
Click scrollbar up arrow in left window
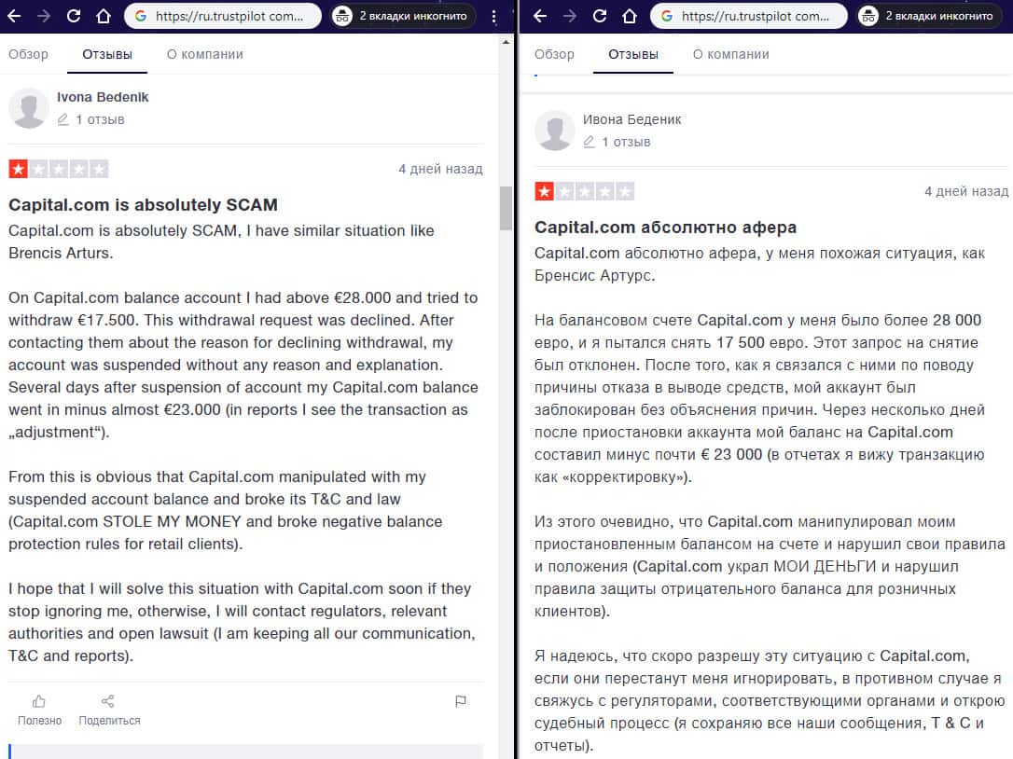(506, 42)
